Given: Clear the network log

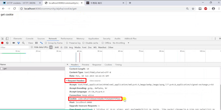Looking at the screenshot, I should 7,43.
